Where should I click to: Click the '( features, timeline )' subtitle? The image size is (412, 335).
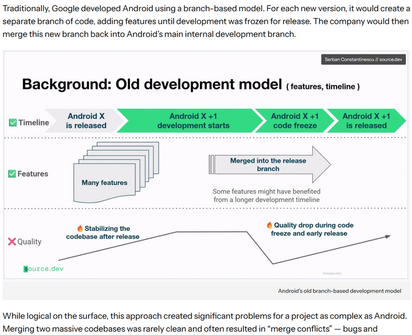coord(323,87)
